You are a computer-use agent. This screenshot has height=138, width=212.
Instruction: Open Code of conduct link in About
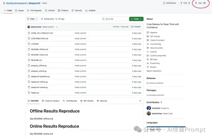[156, 40]
